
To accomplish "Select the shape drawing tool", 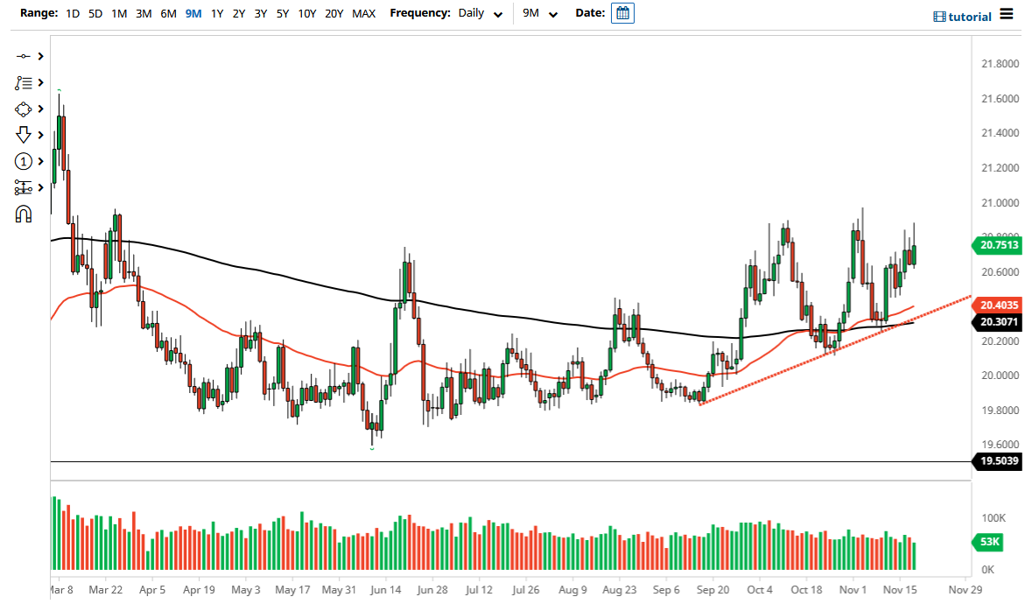I will 25,109.
